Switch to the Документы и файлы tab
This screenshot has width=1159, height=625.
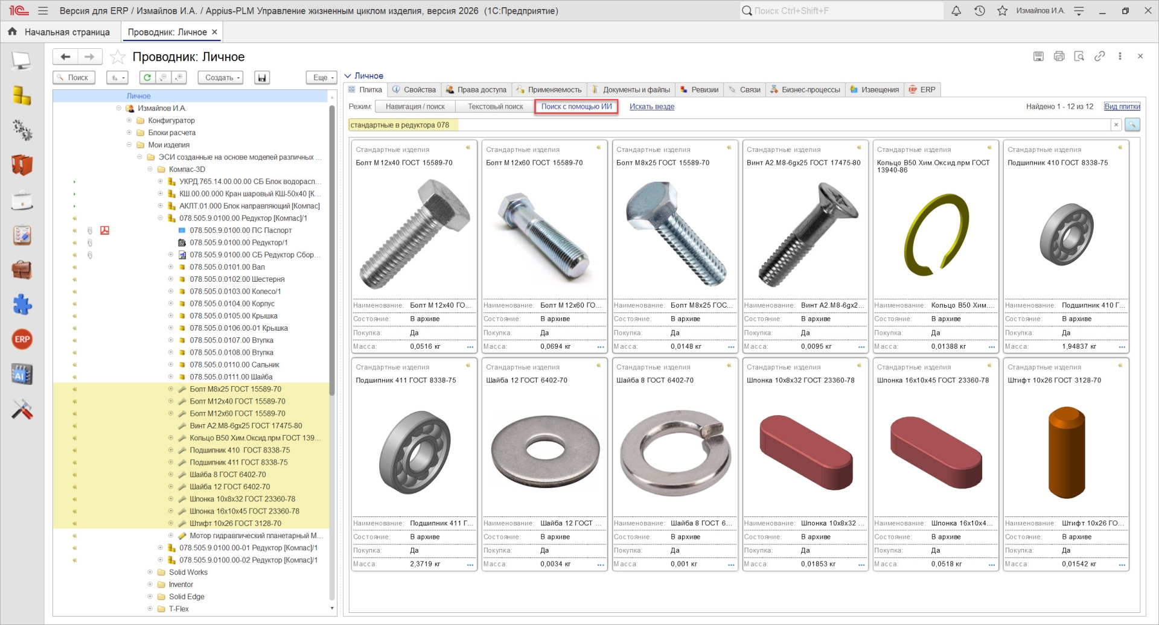(631, 90)
